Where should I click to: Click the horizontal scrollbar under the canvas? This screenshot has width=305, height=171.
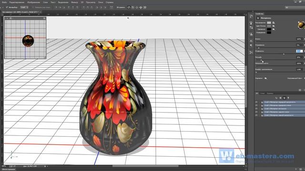coord(145,166)
